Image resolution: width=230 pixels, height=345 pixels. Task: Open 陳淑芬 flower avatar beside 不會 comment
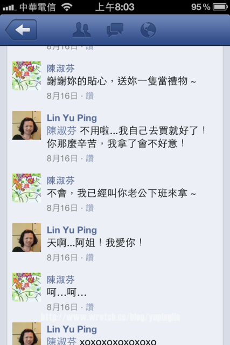click(26, 188)
